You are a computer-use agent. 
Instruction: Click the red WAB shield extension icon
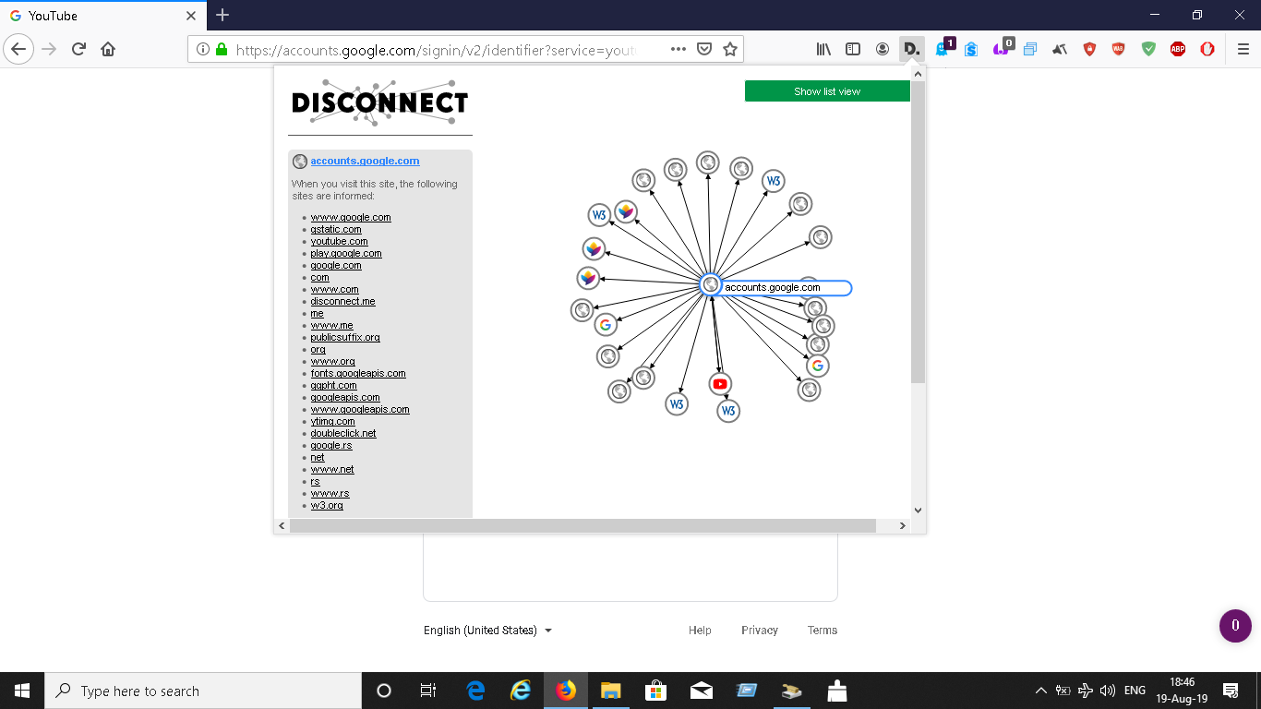(x=1119, y=49)
